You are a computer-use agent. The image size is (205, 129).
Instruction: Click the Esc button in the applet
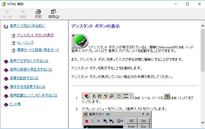point(144,126)
